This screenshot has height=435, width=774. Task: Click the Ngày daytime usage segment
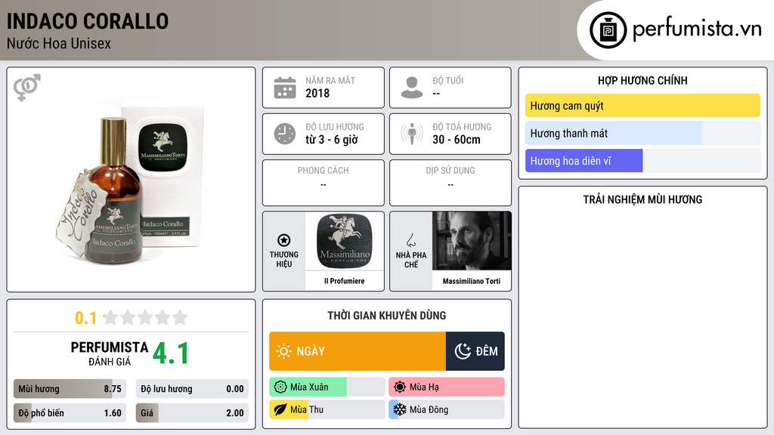(358, 351)
